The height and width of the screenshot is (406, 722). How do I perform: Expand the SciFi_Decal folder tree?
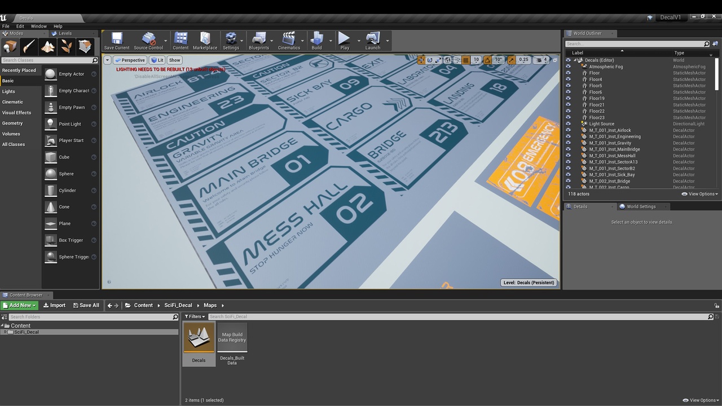click(x=5, y=332)
